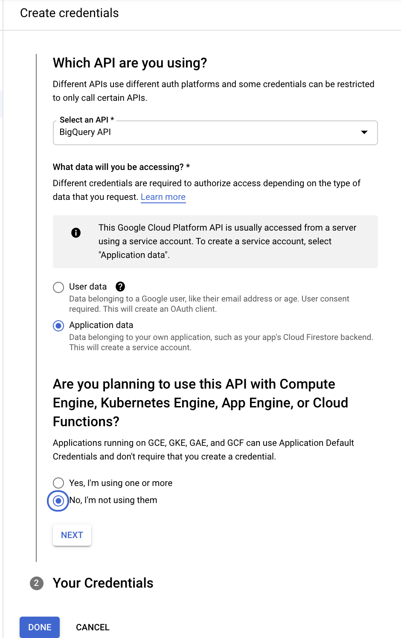Screen dimensions: 401x638
Task: Click the "Which API are you using?" step heading
Action: [x=130, y=63]
